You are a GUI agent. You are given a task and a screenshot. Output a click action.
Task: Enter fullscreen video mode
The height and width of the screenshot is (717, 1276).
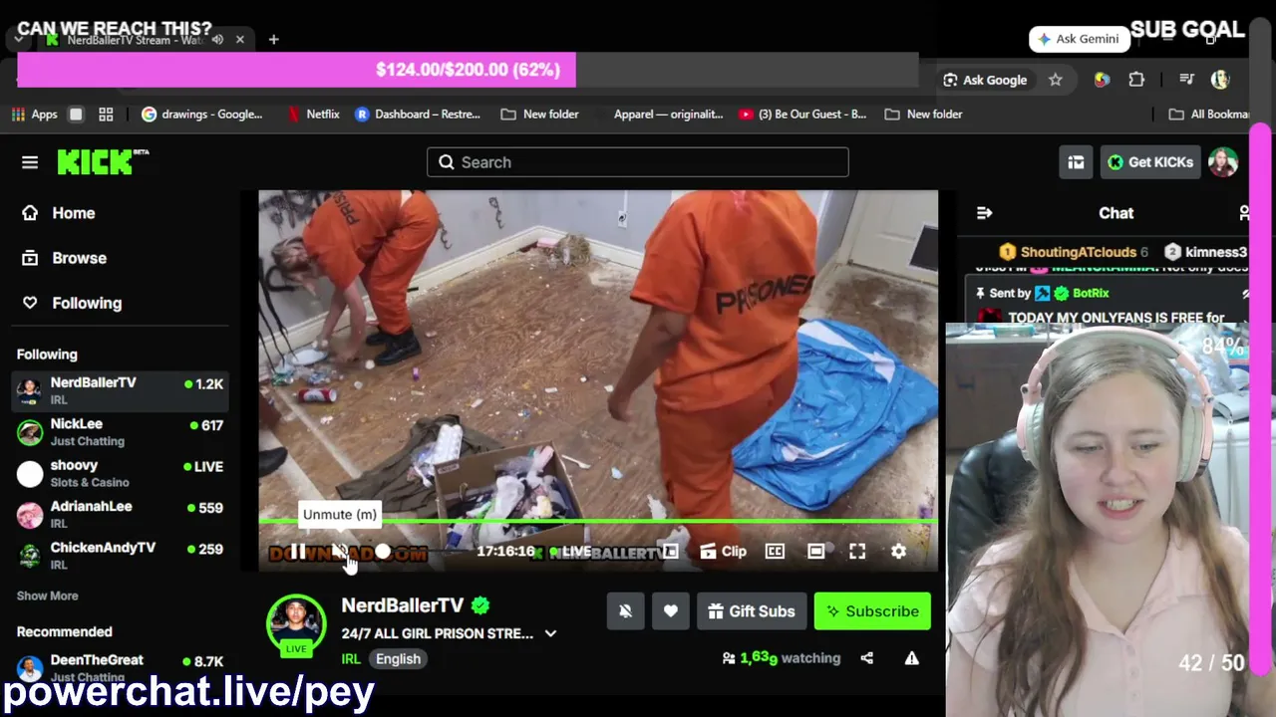point(857,552)
